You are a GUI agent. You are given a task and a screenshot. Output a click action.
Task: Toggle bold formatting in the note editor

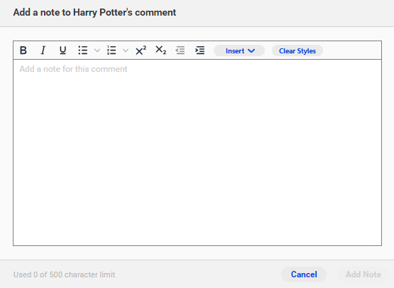23,50
